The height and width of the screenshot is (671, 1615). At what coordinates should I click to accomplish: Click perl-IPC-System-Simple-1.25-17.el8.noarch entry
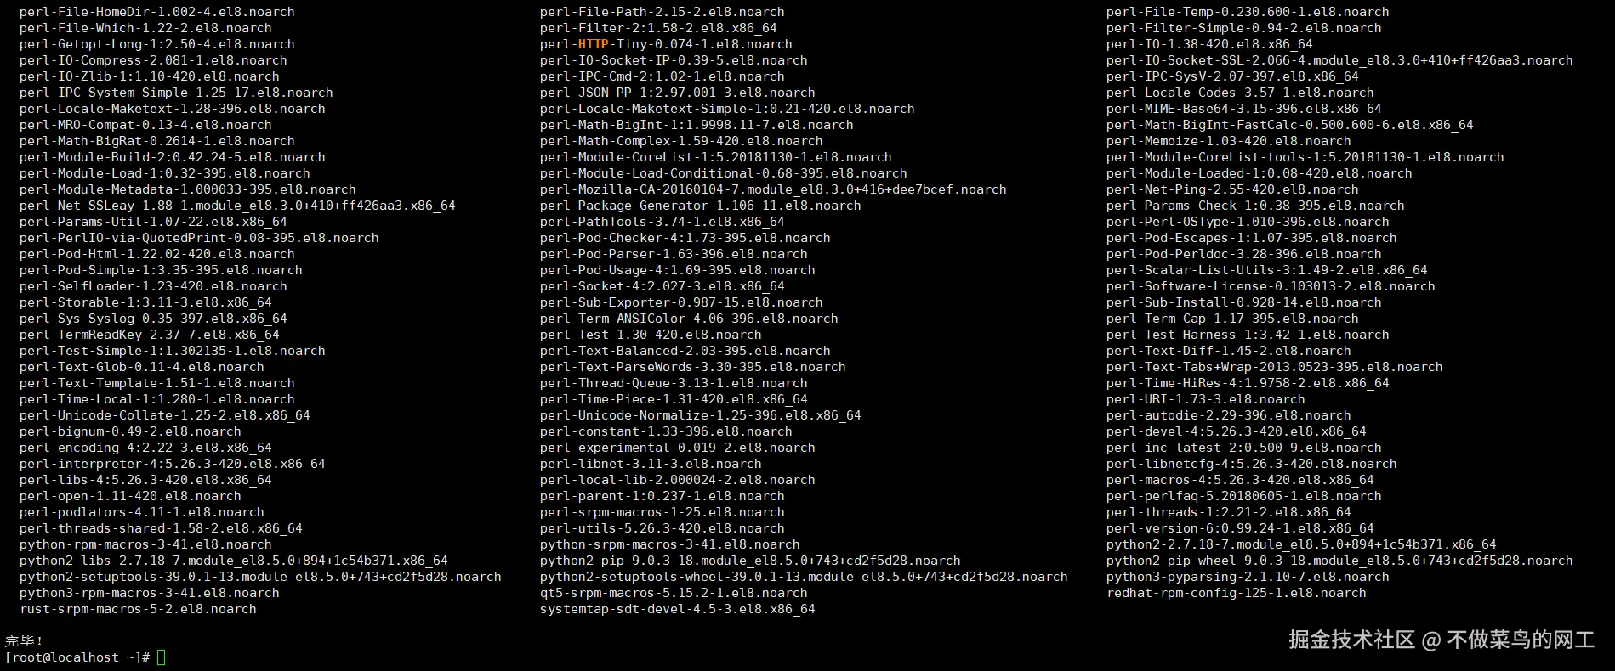[176, 93]
